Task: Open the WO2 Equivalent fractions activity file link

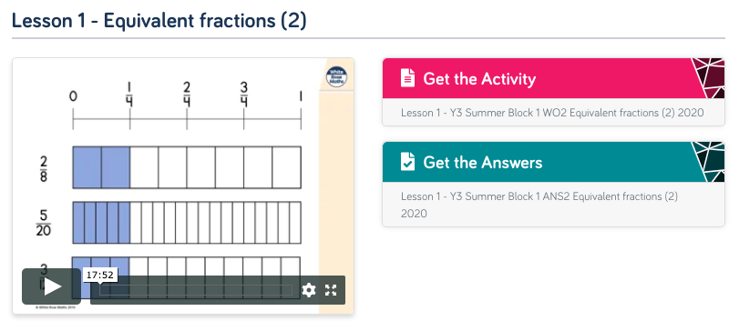Action: click(x=552, y=113)
